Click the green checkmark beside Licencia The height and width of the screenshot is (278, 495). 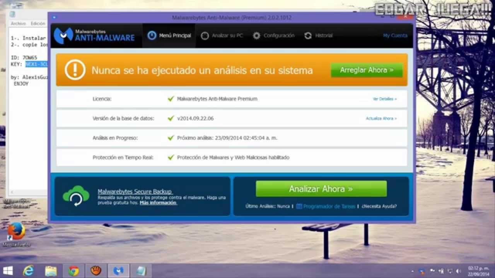(x=171, y=99)
